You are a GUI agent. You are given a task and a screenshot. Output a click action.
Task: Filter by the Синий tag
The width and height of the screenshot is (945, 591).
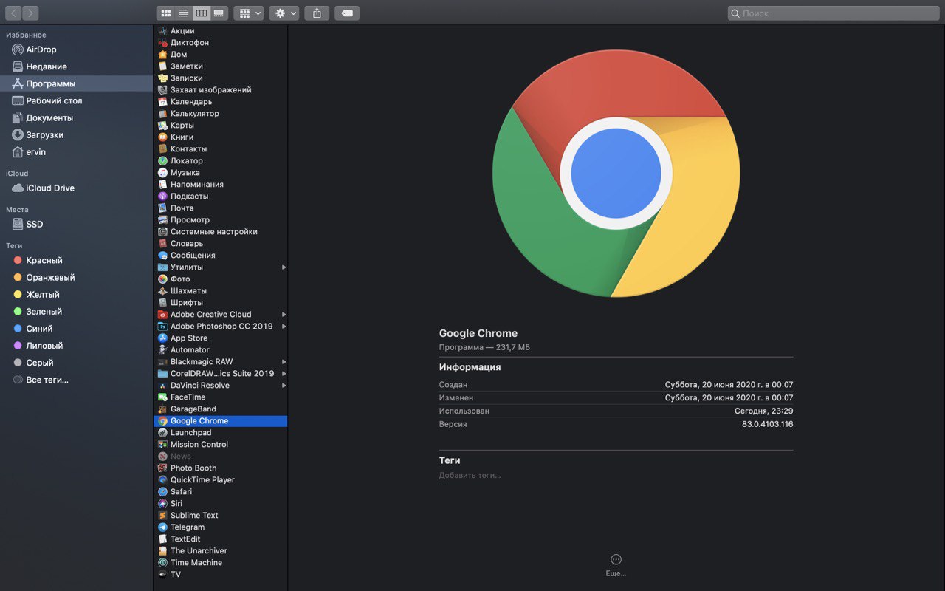point(76,328)
